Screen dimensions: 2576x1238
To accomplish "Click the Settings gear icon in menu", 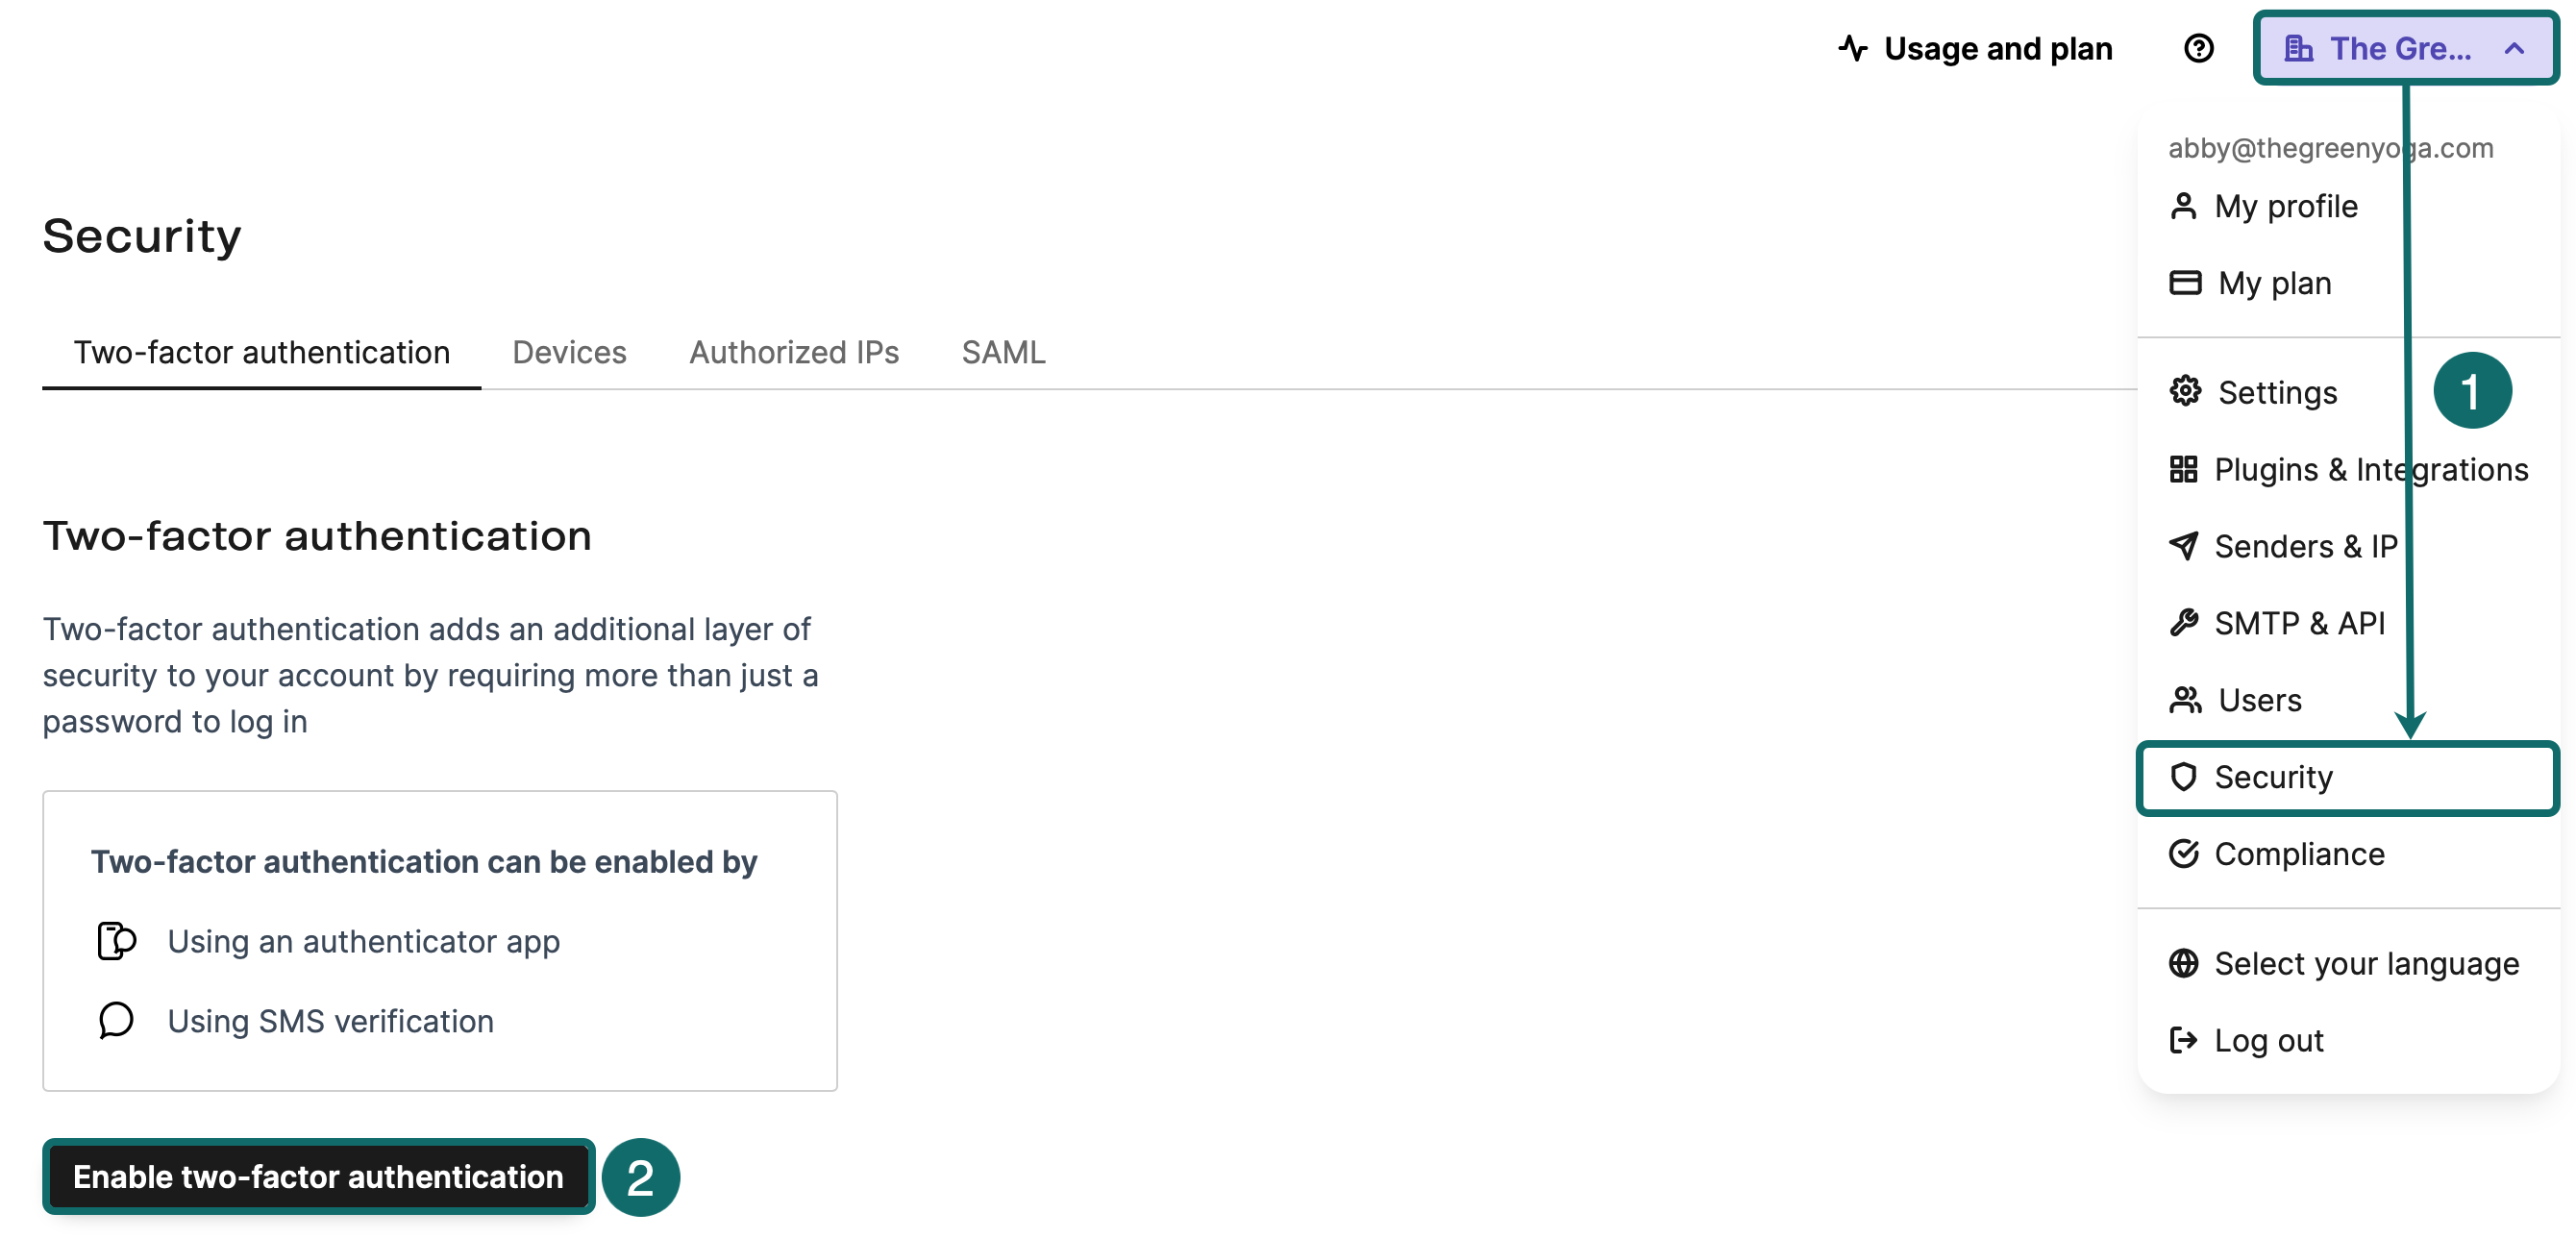I will click(x=2186, y=392).
